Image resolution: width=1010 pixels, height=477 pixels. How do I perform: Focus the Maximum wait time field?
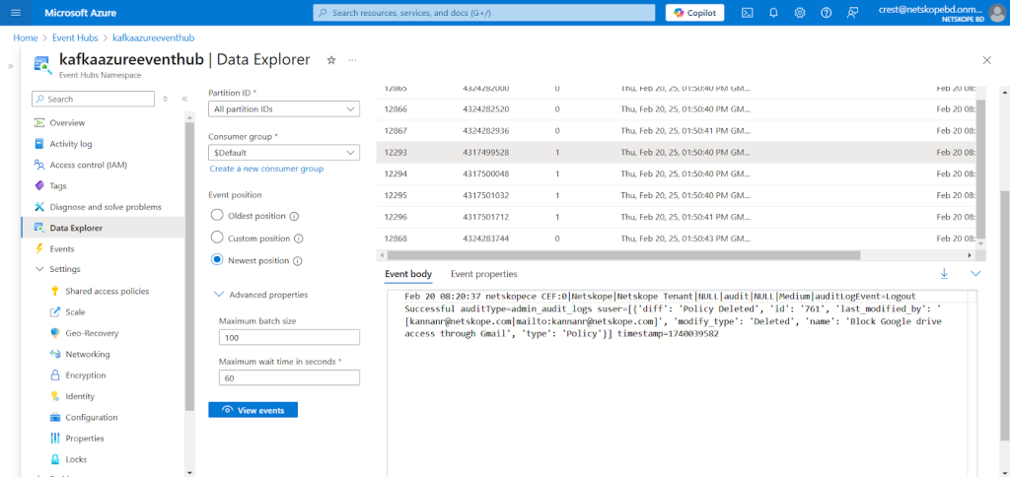(x=289, y=377)
